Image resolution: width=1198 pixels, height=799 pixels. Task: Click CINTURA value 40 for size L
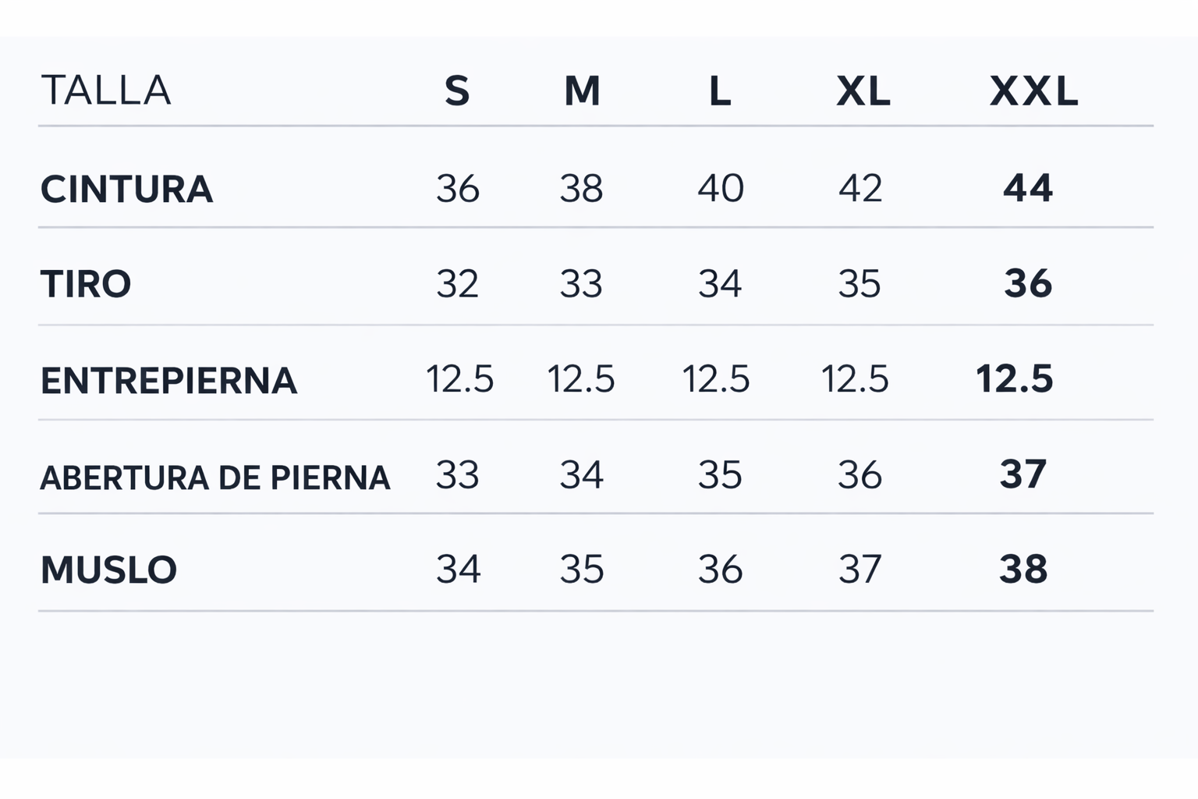click(720, 188)
